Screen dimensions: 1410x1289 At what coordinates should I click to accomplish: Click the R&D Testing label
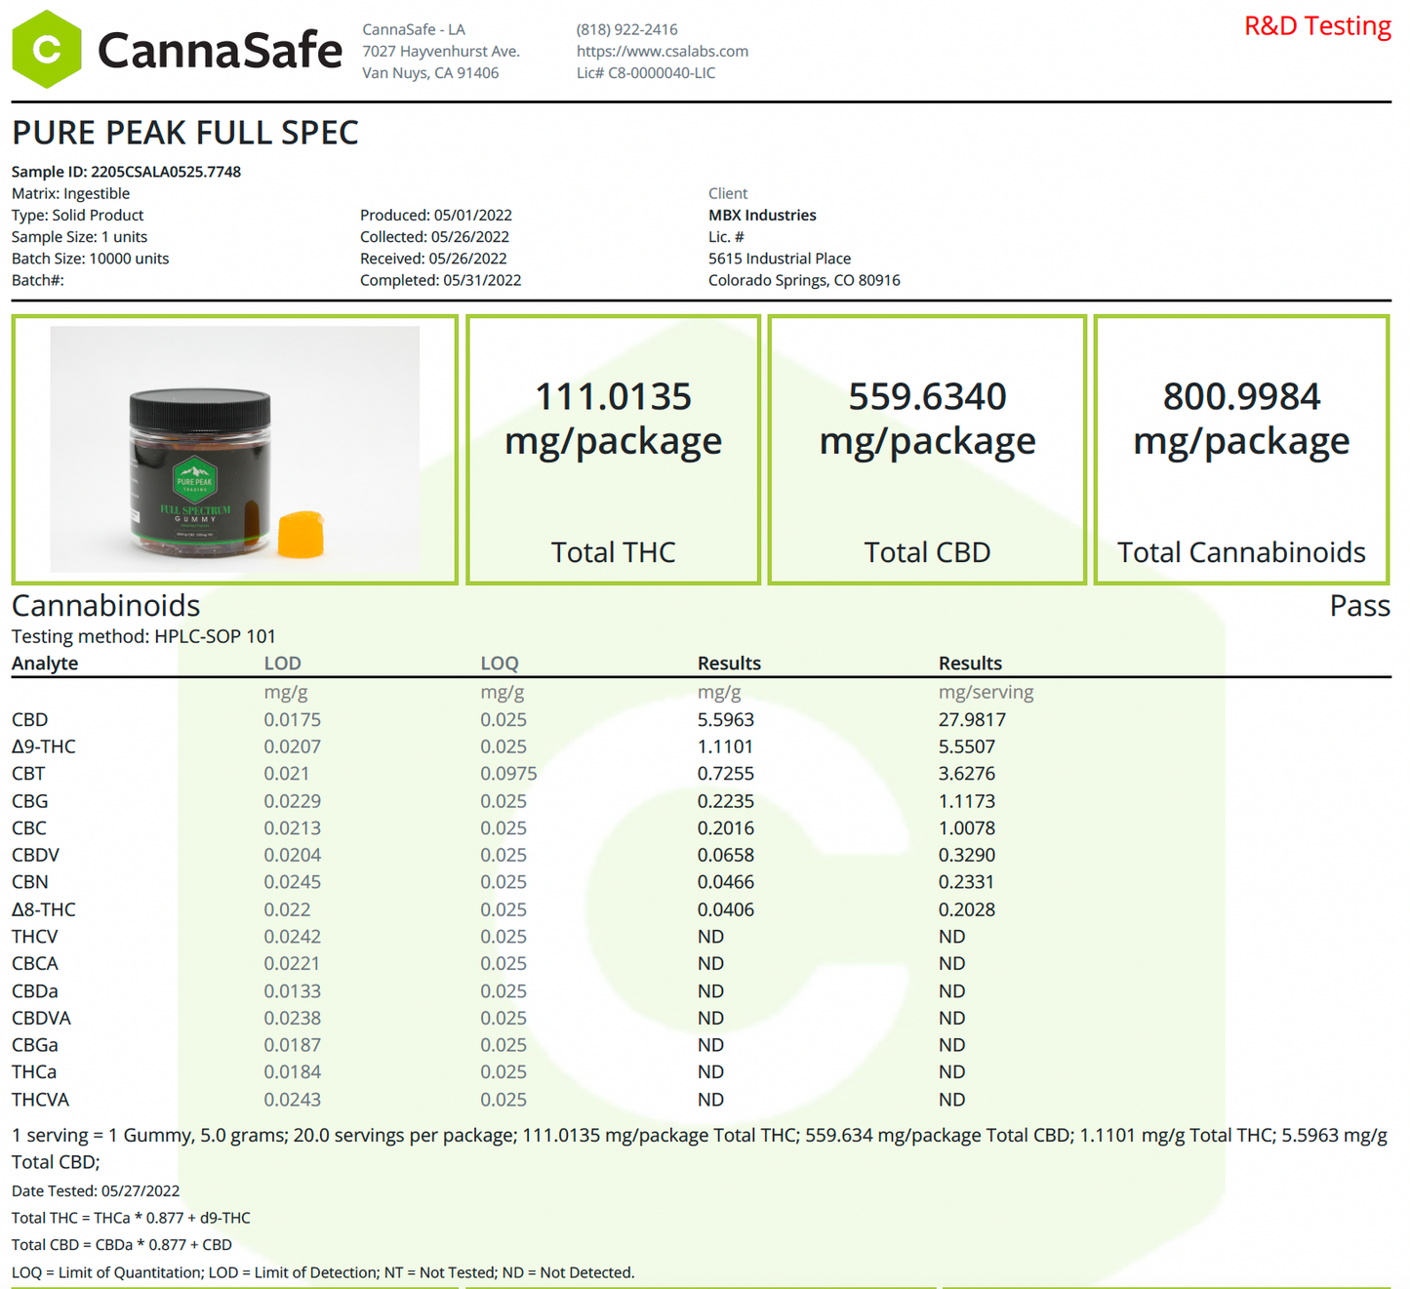click(x=1317, y=26)
